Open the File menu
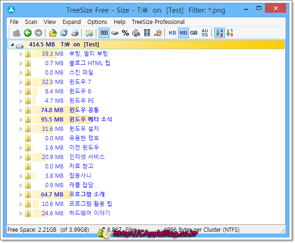This screenshot has height=243, width=295. click(14, 22)
